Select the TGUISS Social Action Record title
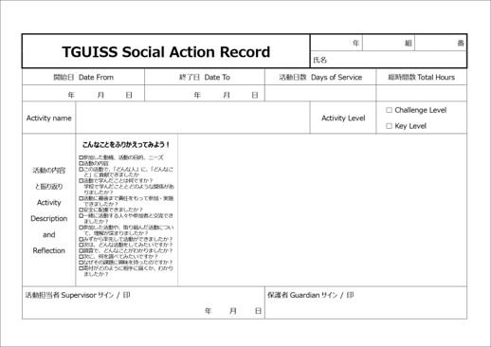Screen dimensions: 491x347 [x=166, y=52]
